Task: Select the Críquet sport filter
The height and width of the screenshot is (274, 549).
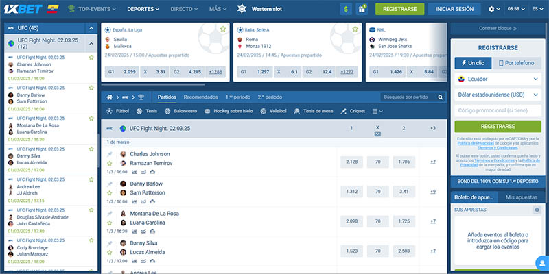Action: 353,111
